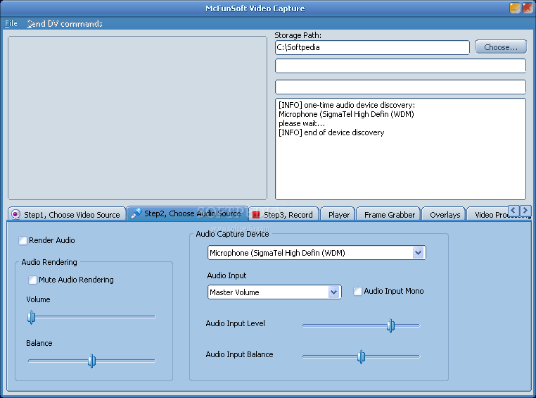The height and width of the screenshot is (398, 536).
Task: Click the Microphone (SigmaTel) device combo text
Action: pyautogui.click(x=277, y=253)
